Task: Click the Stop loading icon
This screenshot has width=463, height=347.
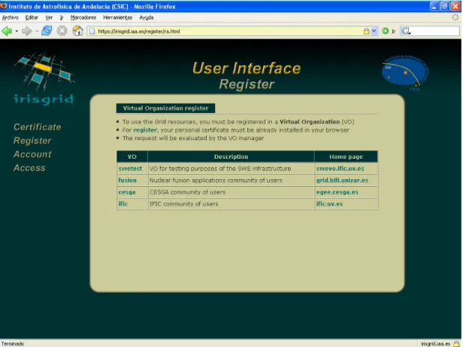Action: coord(62,31)
